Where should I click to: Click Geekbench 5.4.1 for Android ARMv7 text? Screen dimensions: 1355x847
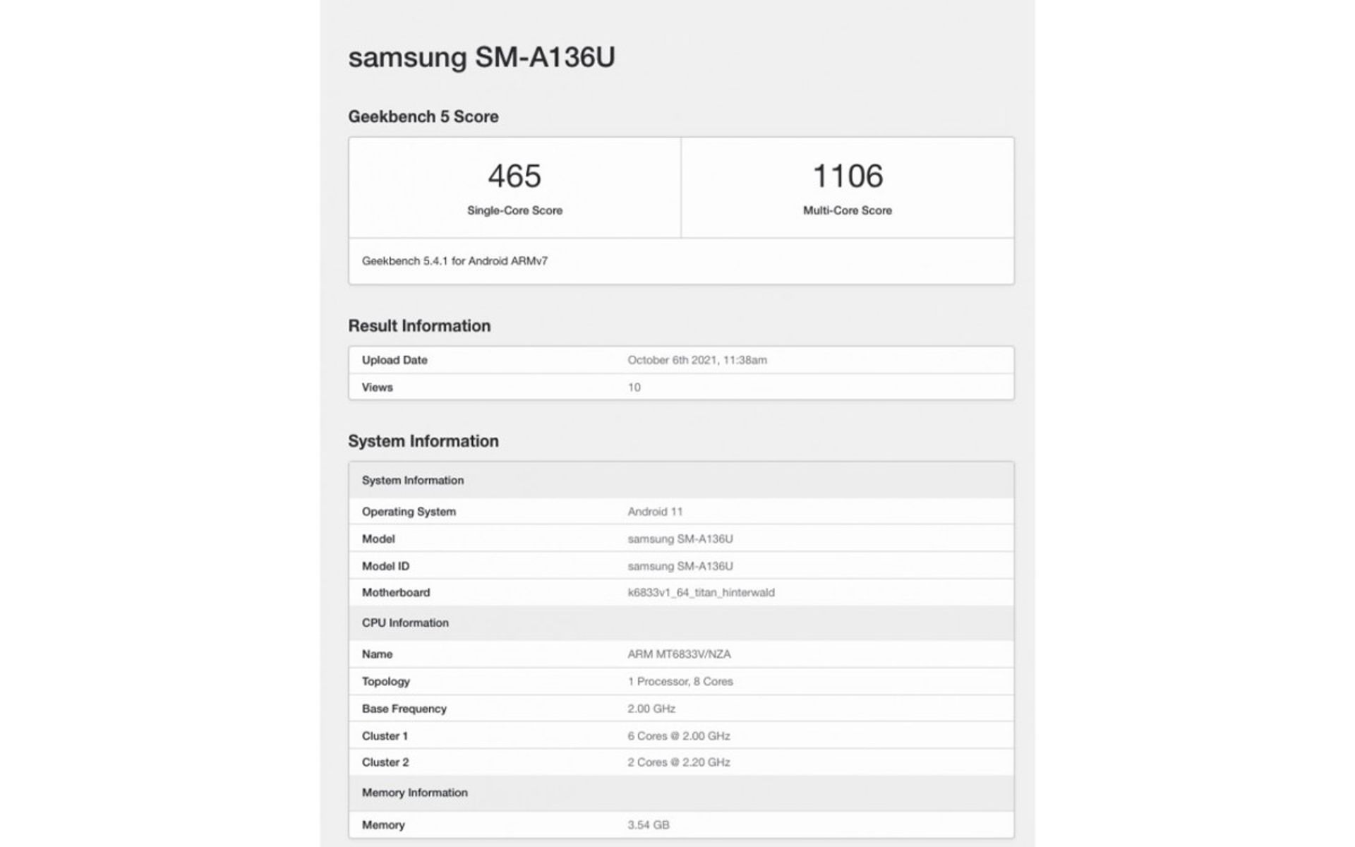(x=454, y=261)
